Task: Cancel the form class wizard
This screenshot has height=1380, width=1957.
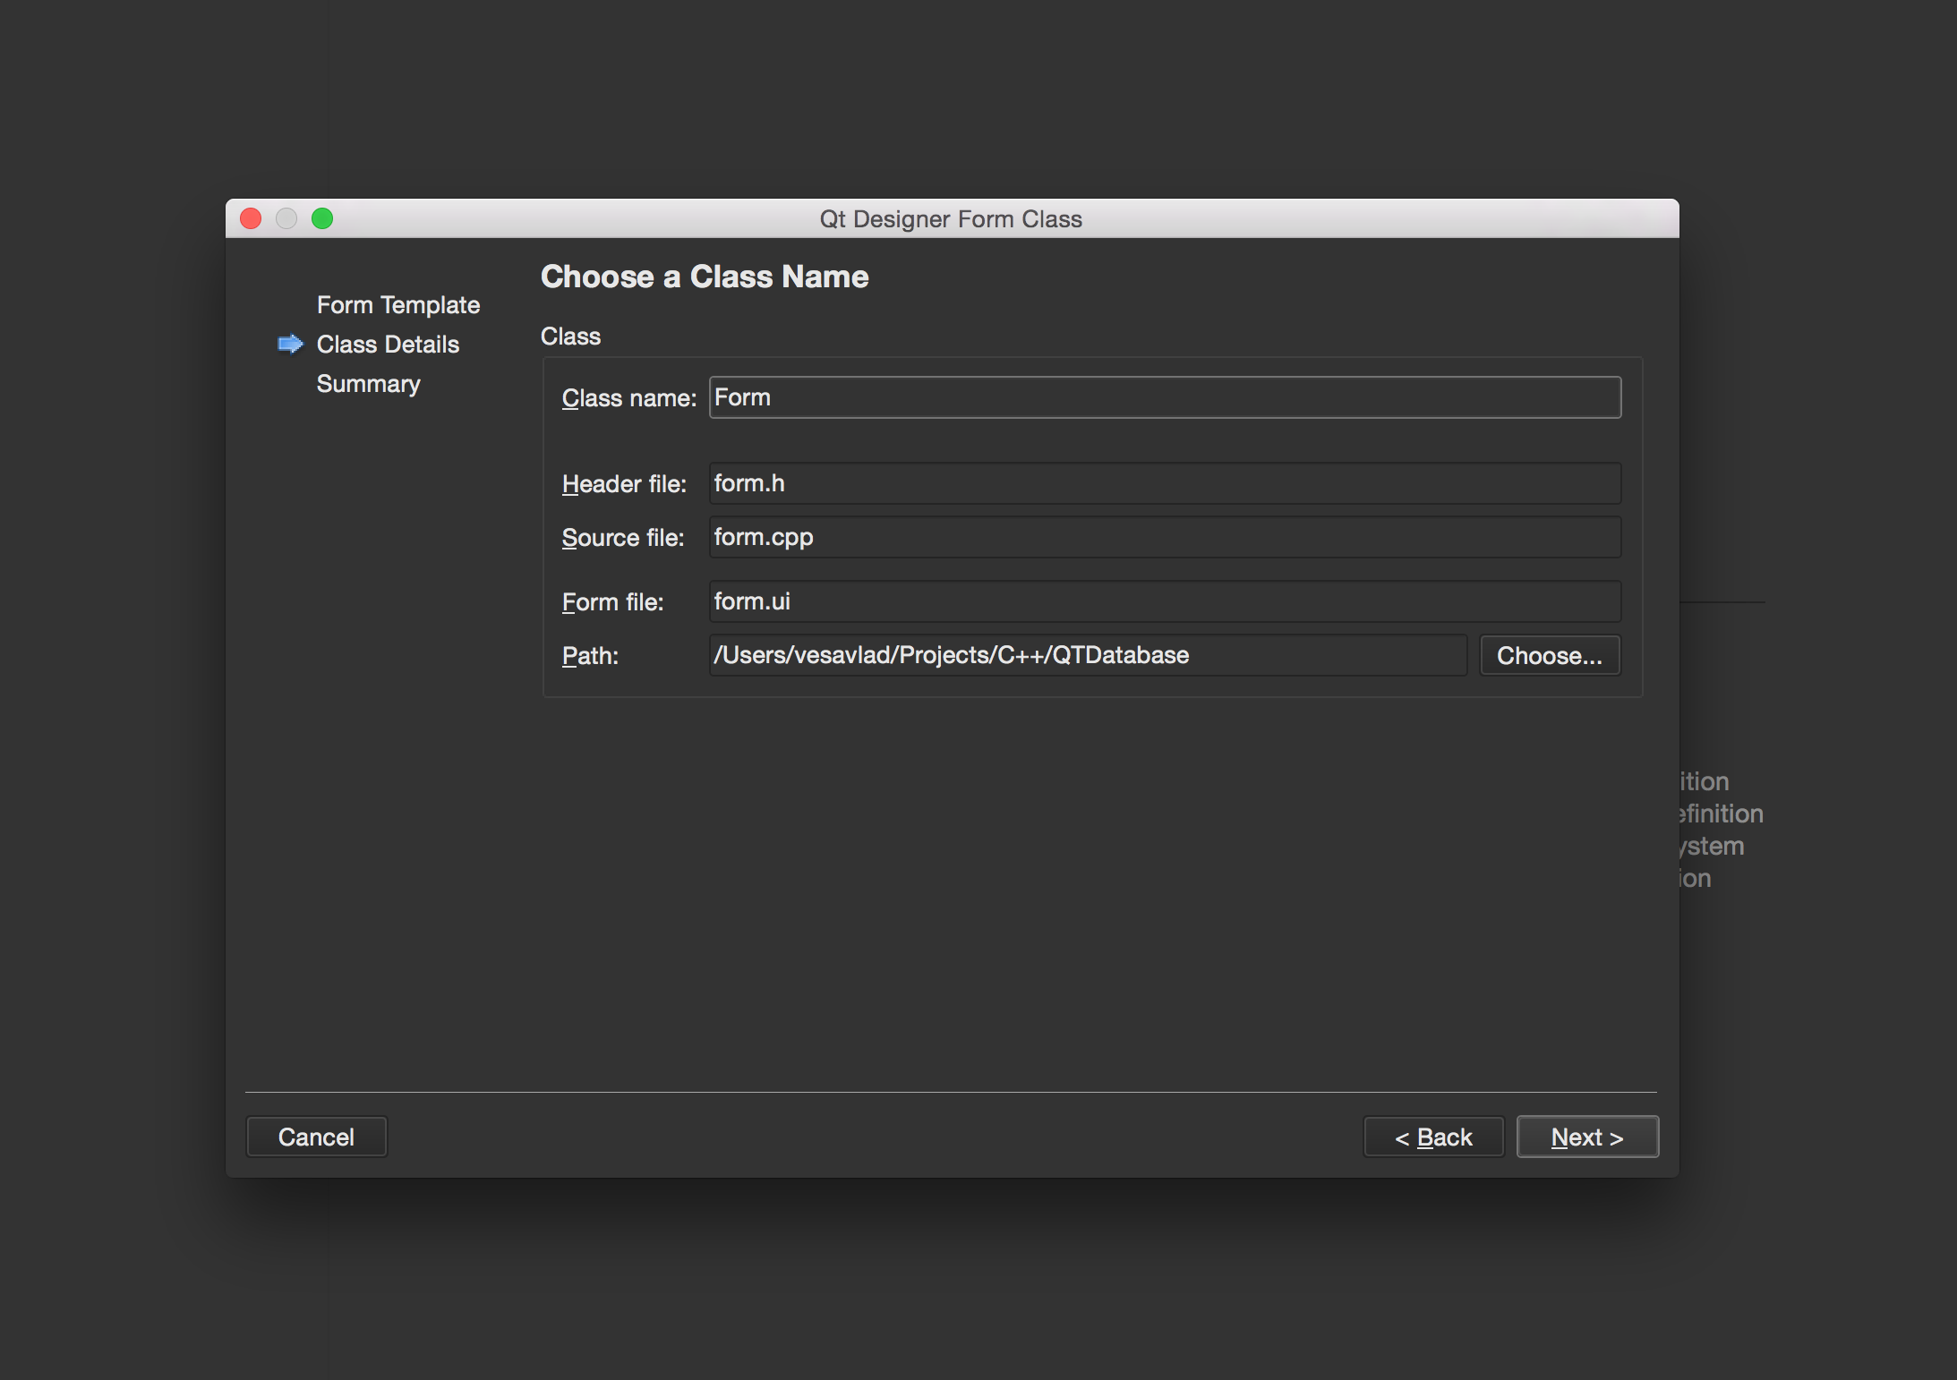Action: (316, 1137)
